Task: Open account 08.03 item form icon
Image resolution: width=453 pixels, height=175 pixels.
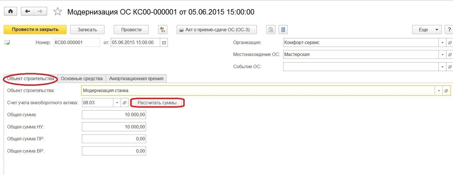Action: click(124, 103)
